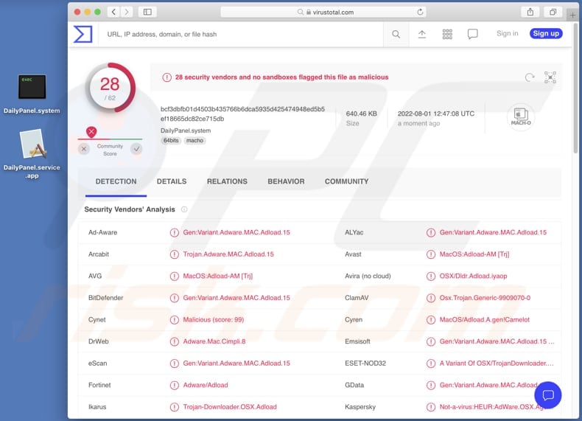Click Avast result MacOS:Adload-AM [Trj]
The height and width of the screenshot is (421, 582).
474,254
